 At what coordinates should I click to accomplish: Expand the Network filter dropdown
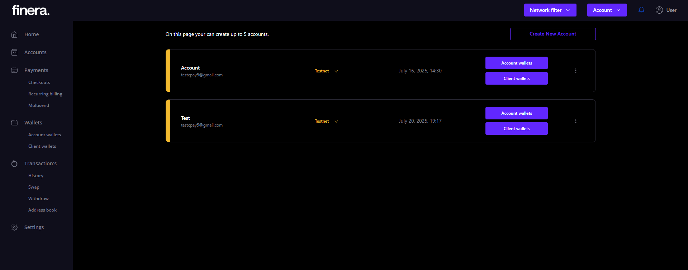tap(550, 10)
